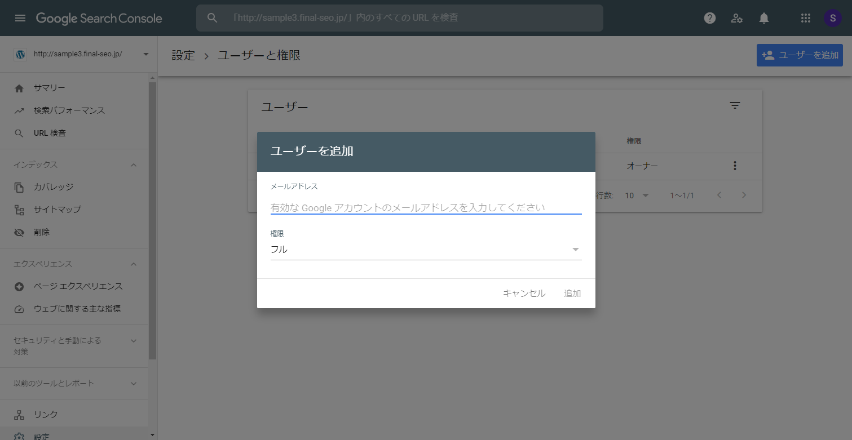Open the hamburger main menu icon
Viewport: 852px width, 440px height.
[20, 18]
